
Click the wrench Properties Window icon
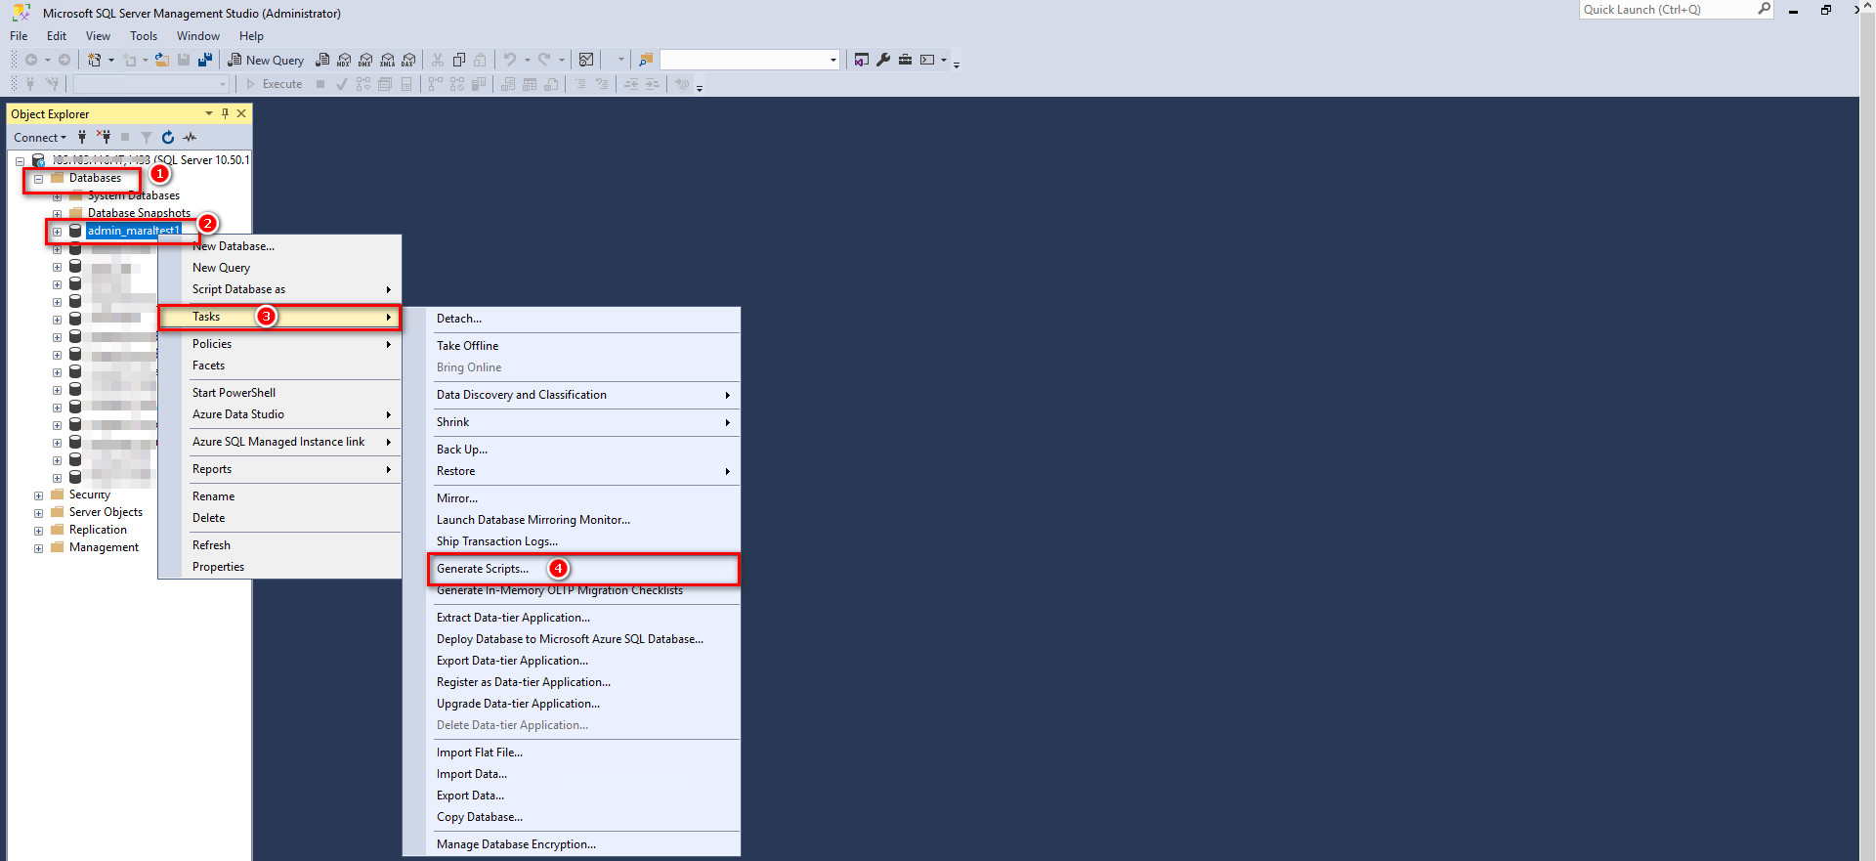point(883,60)
